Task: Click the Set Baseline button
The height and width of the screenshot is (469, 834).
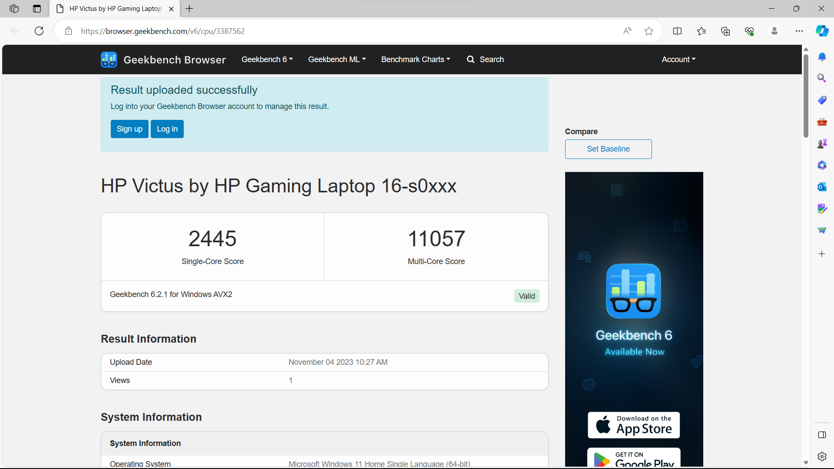Action: (608, 149)
